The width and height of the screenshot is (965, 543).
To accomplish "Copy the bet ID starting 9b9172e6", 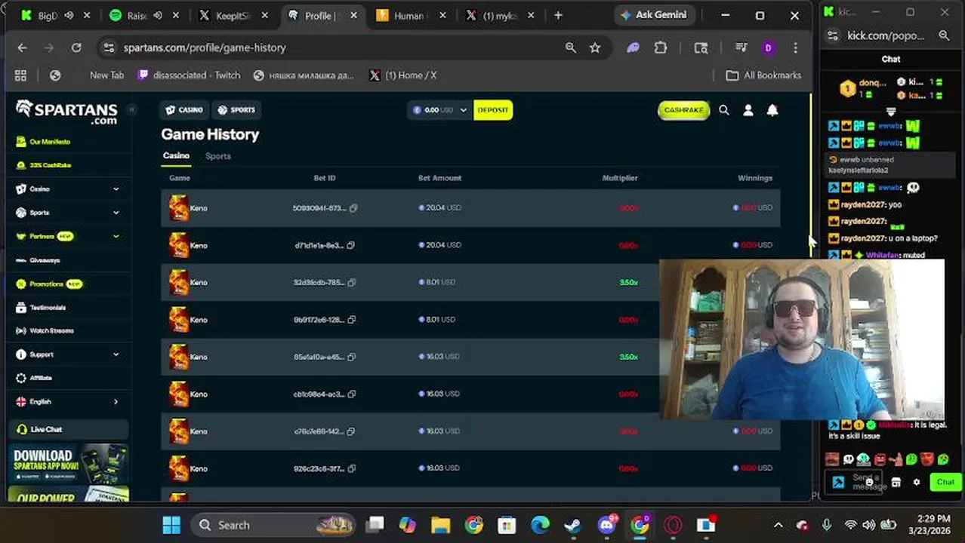I will point(351,320).
